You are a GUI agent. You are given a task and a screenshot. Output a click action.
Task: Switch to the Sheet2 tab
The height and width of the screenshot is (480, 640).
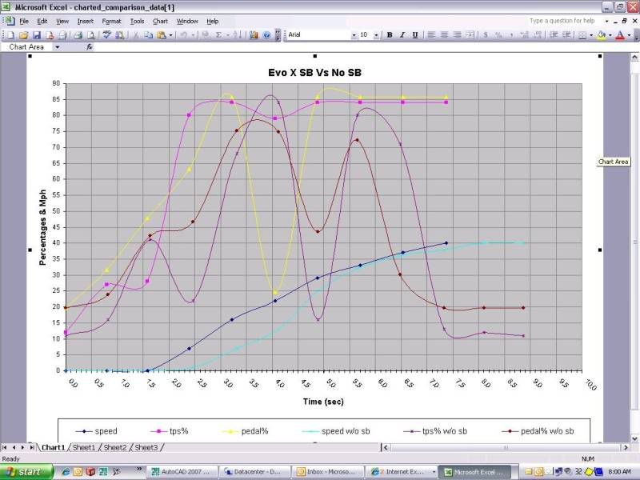click(115, 447)
